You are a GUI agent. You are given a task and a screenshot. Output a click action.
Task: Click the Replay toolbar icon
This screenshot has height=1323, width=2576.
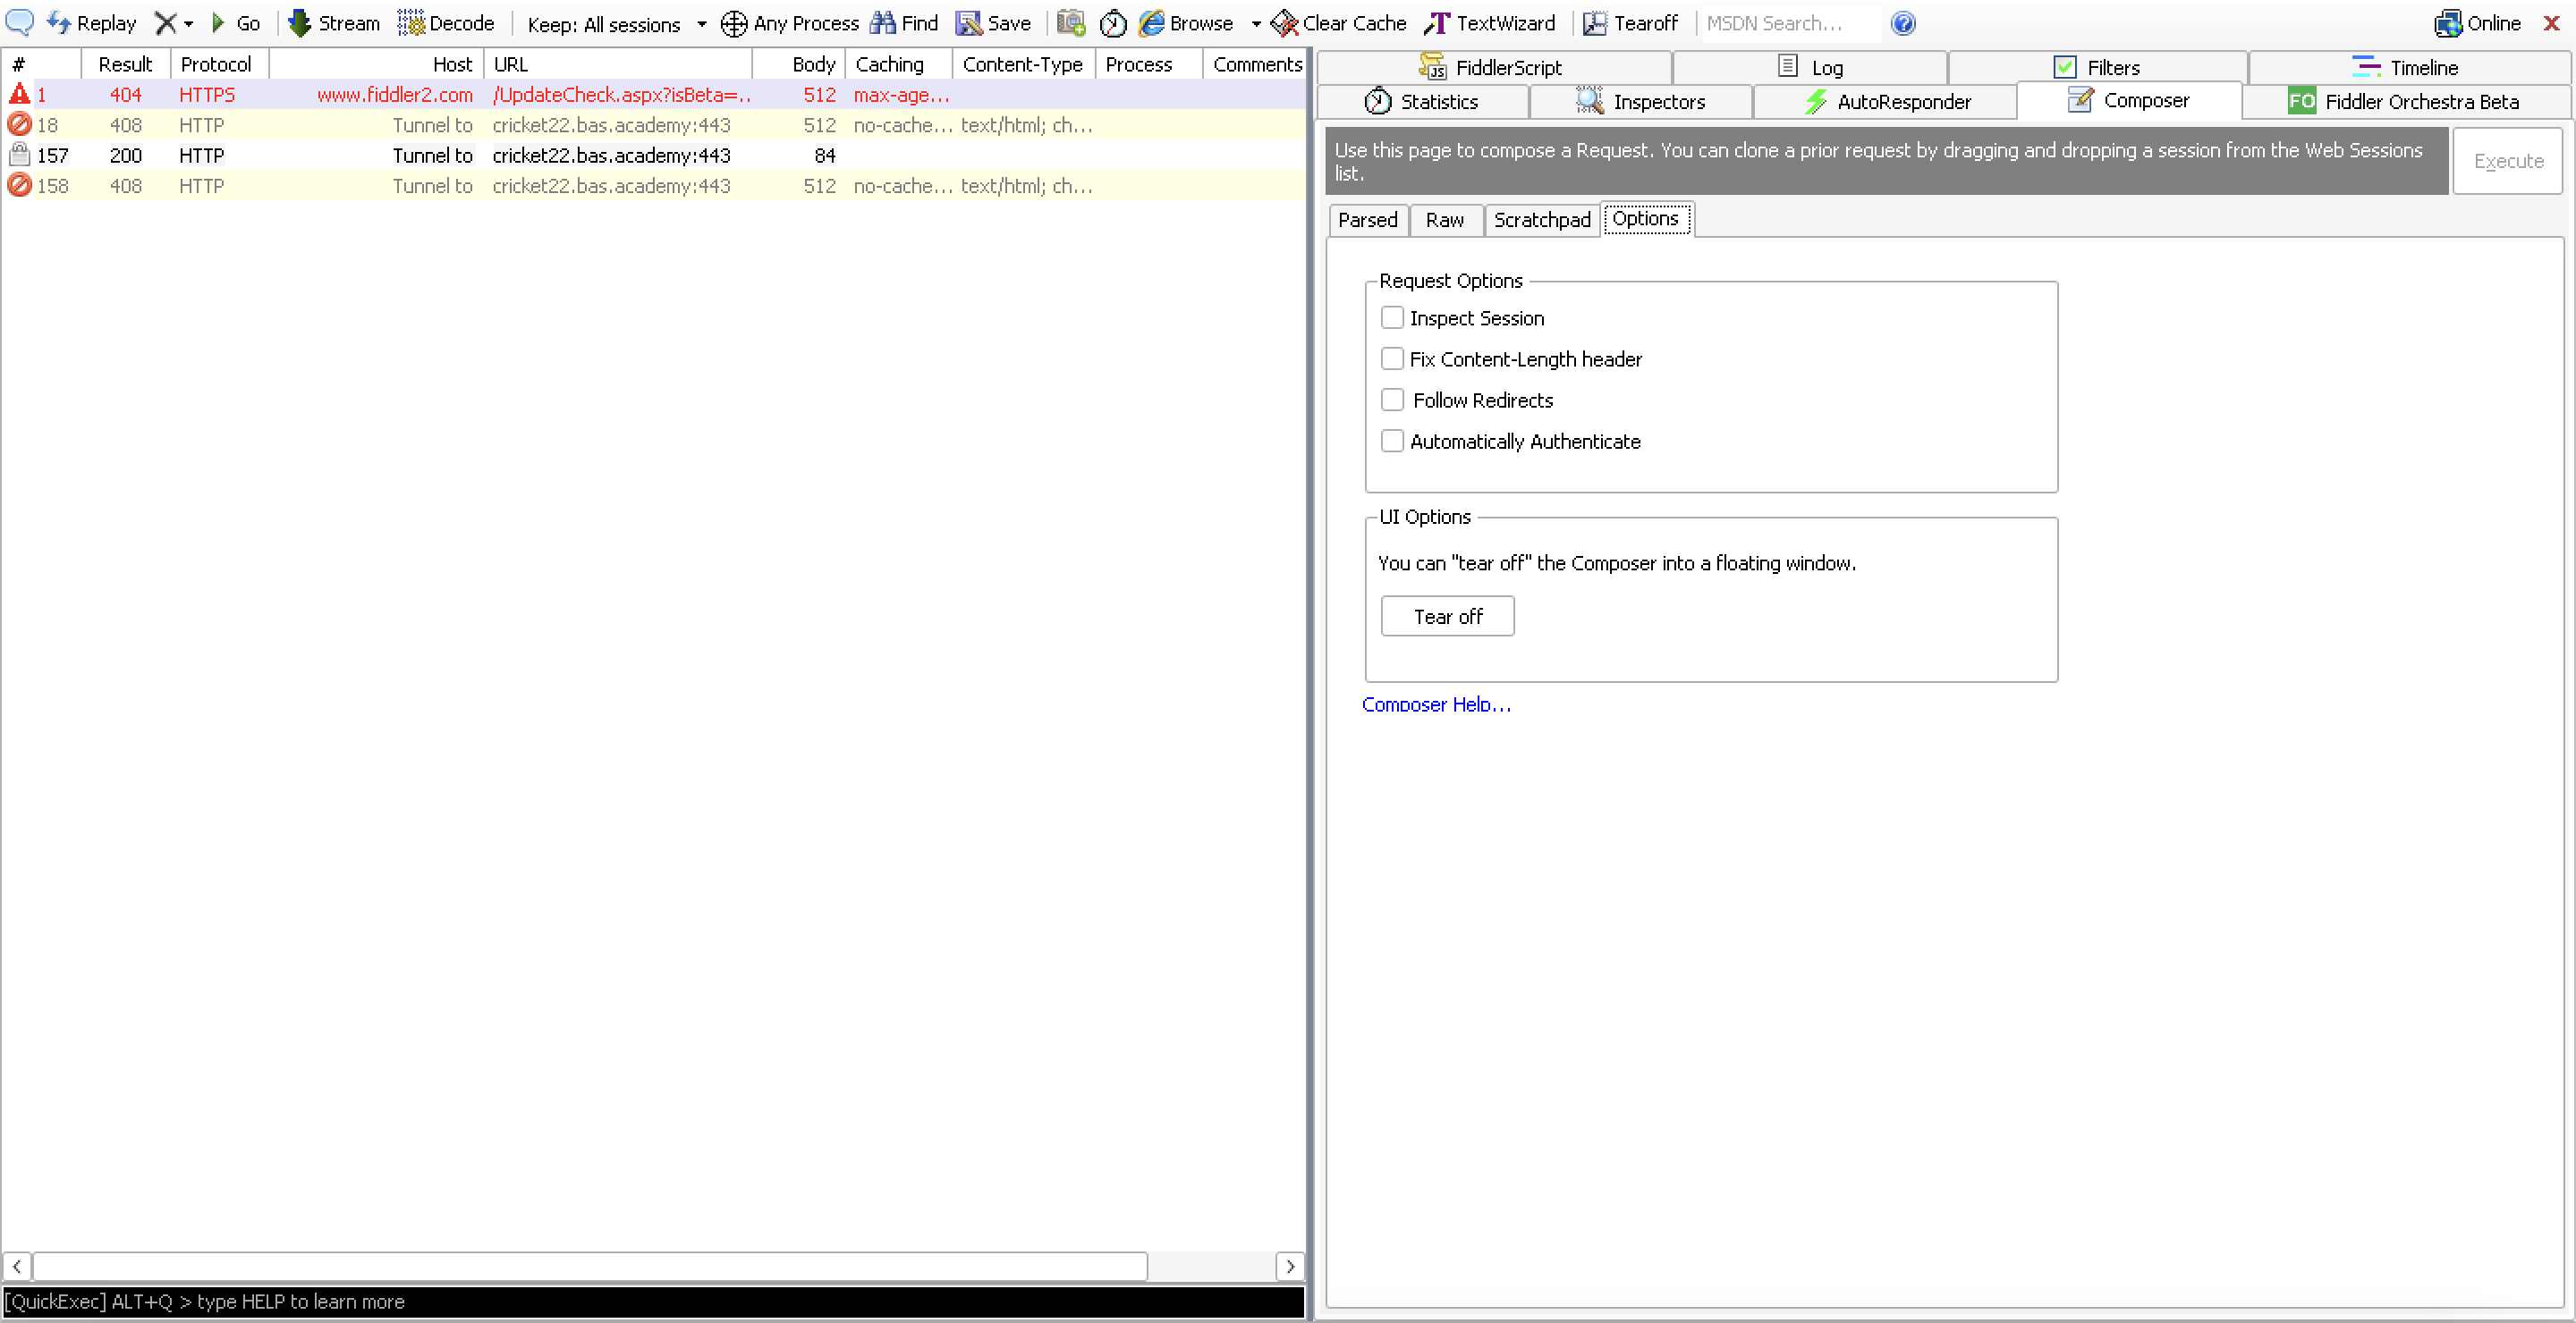point(58,22)
